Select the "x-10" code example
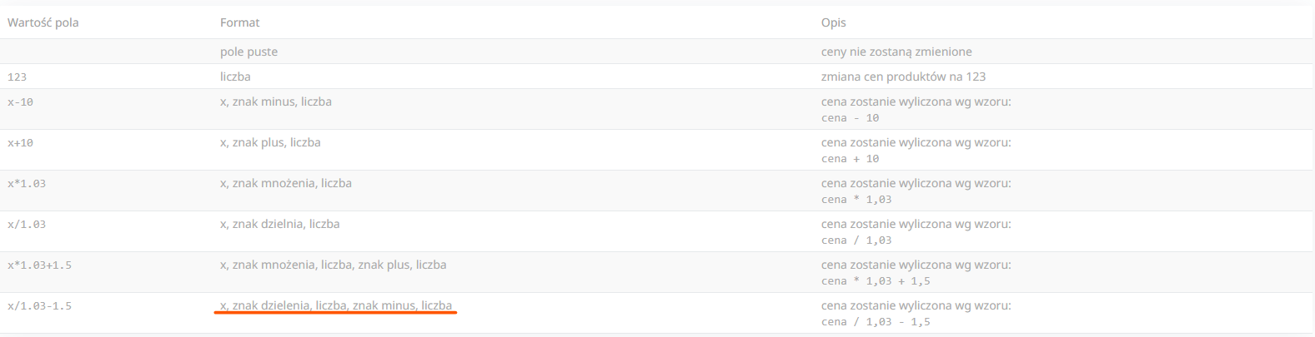This screenshot has width=1315, height=337. tap(21, 102)
